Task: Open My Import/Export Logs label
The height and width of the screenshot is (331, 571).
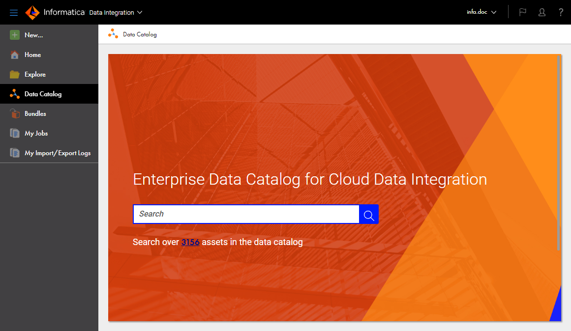Action: click(x=58, y=153)
